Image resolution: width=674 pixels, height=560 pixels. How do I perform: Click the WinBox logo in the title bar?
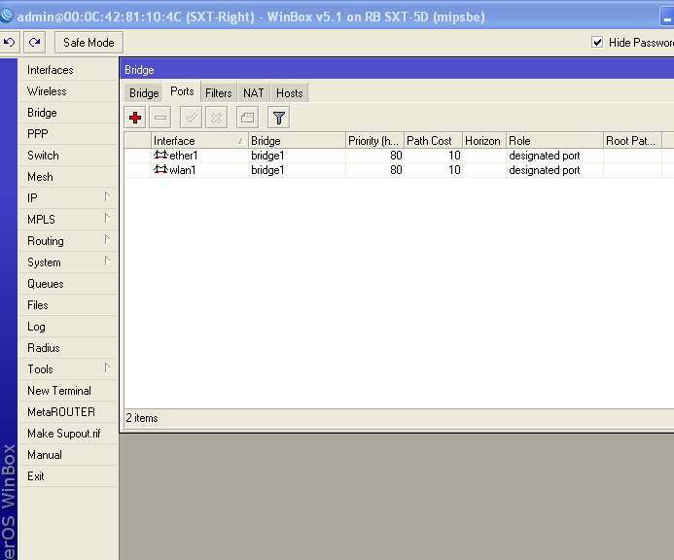[7, 17]
